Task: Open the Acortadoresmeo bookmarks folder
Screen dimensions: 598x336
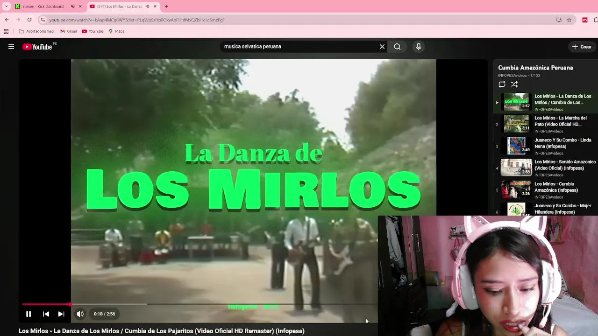Action: 36,31
